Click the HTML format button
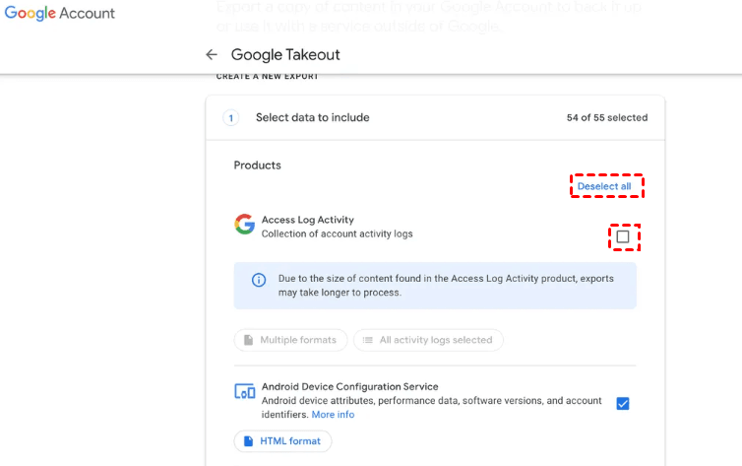The height and width of the screenshot is (466, 742). click(x=282, y=441)
